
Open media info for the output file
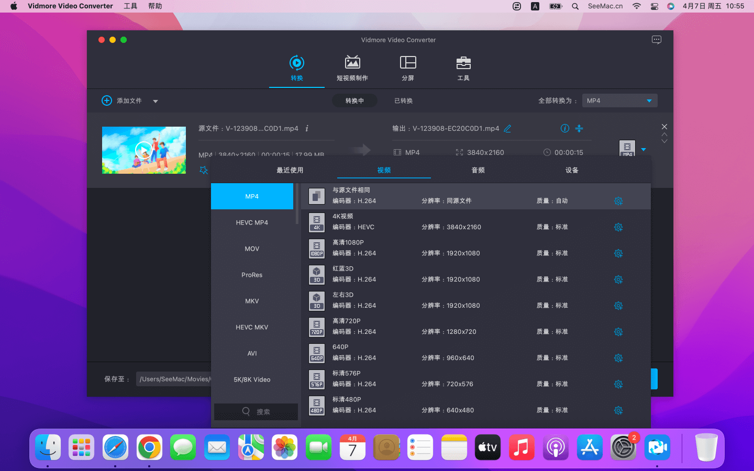tap(564, 129)
